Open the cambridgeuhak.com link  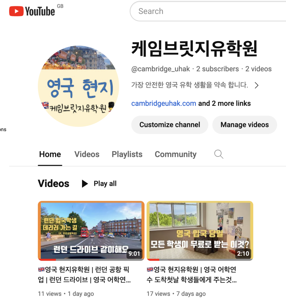(x=163, y=103)
